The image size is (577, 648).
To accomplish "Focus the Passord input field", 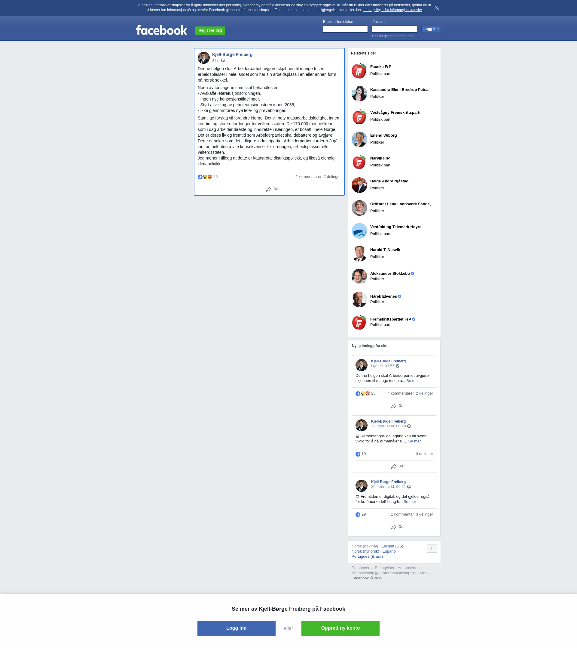I will 394,29.
